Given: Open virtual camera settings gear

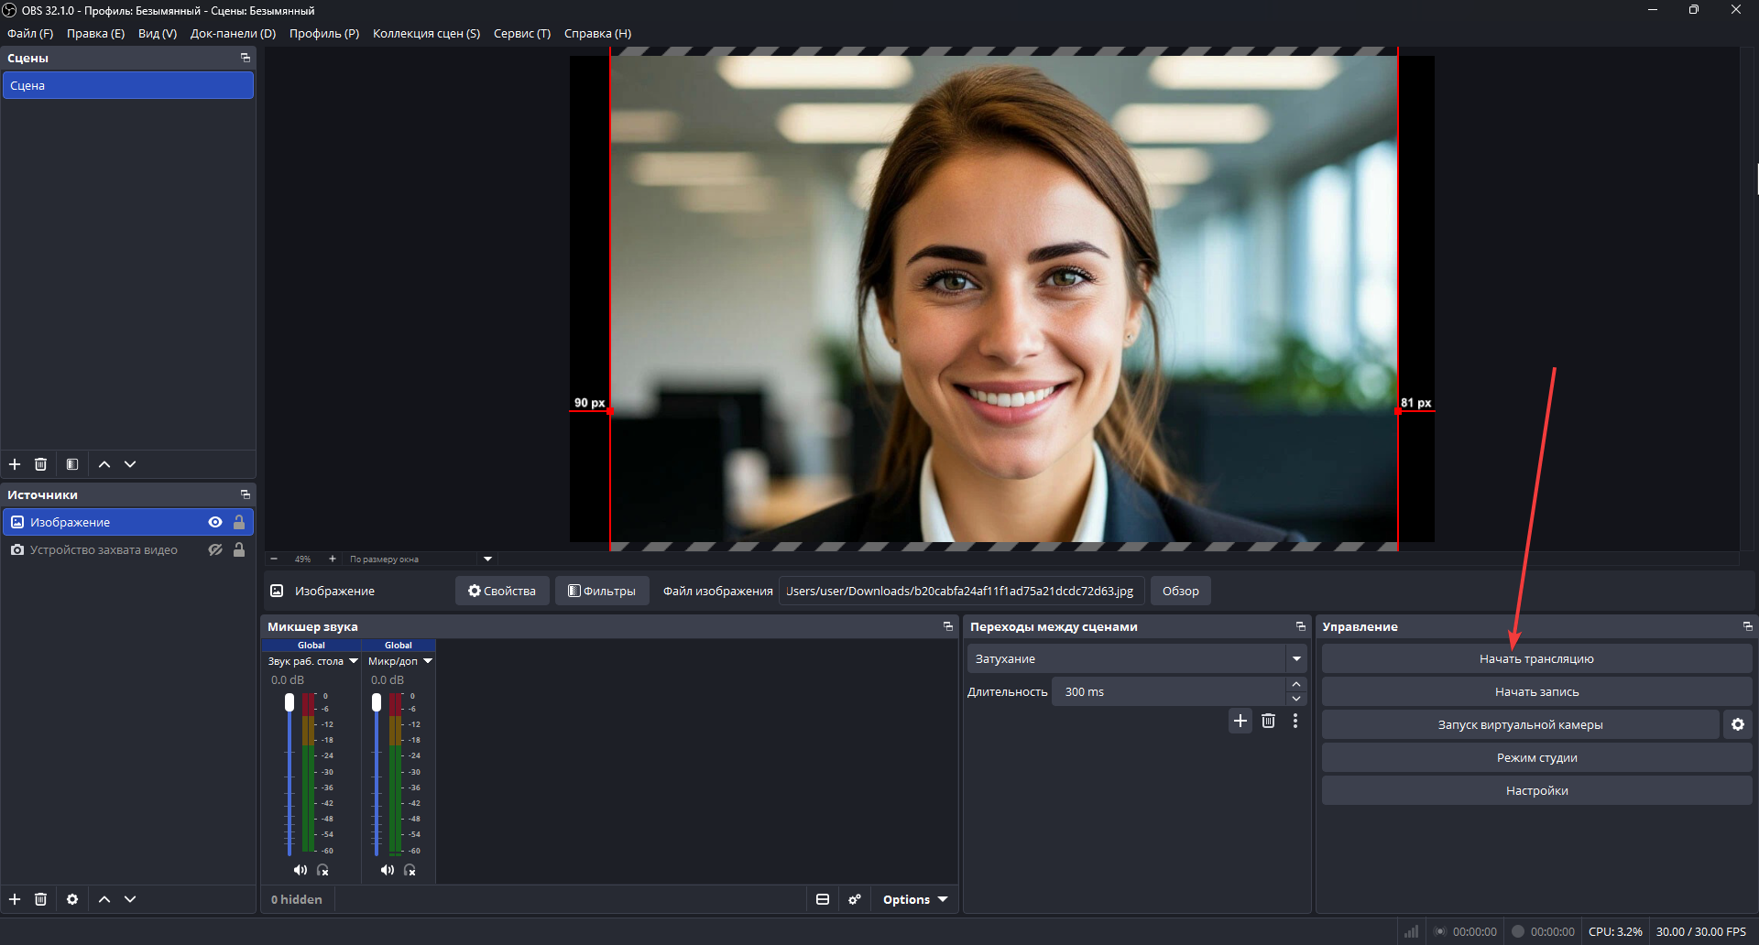Looking at the screenshot, I should (x=1738, y=724).
